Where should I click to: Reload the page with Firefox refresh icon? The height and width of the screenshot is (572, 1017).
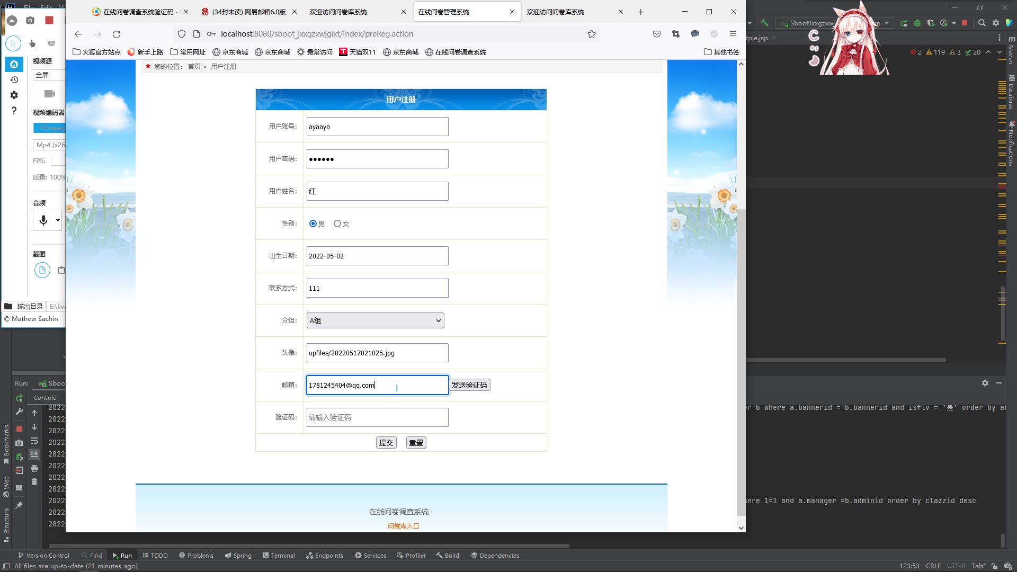click(117, 34)
